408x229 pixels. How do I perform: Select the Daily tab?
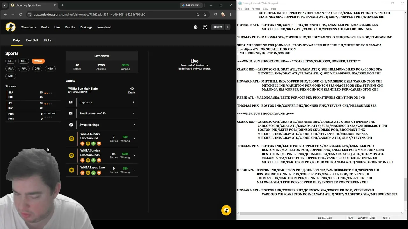click(x=17, y=40)
